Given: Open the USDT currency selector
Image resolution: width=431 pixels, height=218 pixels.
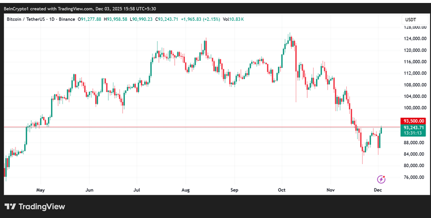Looking at the screenshot, I should tap(410, 19).
